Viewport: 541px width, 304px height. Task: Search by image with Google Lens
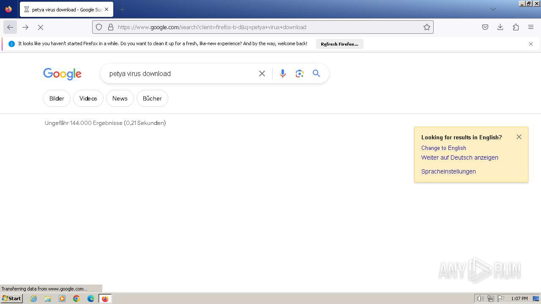point(300,73)
